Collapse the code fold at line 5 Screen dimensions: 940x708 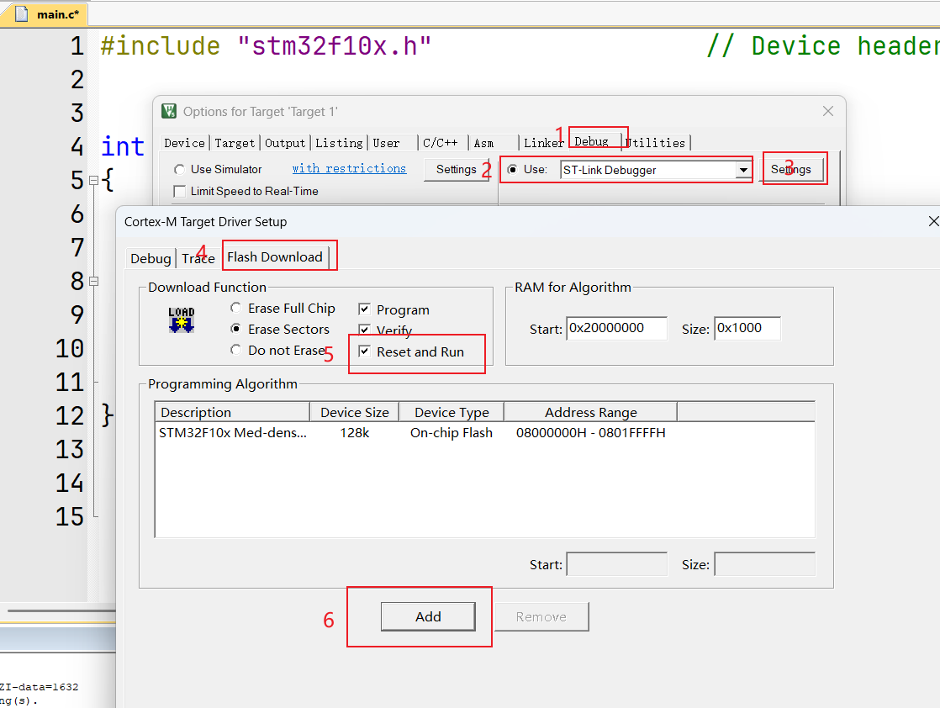point(93,180)
